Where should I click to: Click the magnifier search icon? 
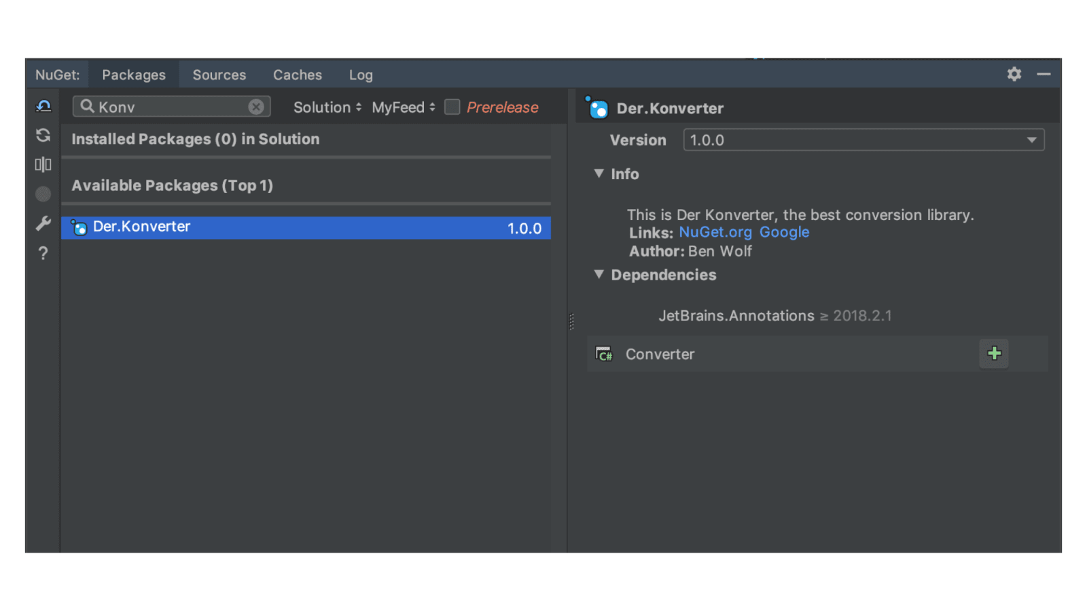tap(87, 106)
